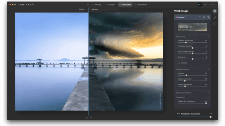This screenshot has height=126, width=225.
Task: Click the Details korrigieren slider handle
Action: point(185,86)
